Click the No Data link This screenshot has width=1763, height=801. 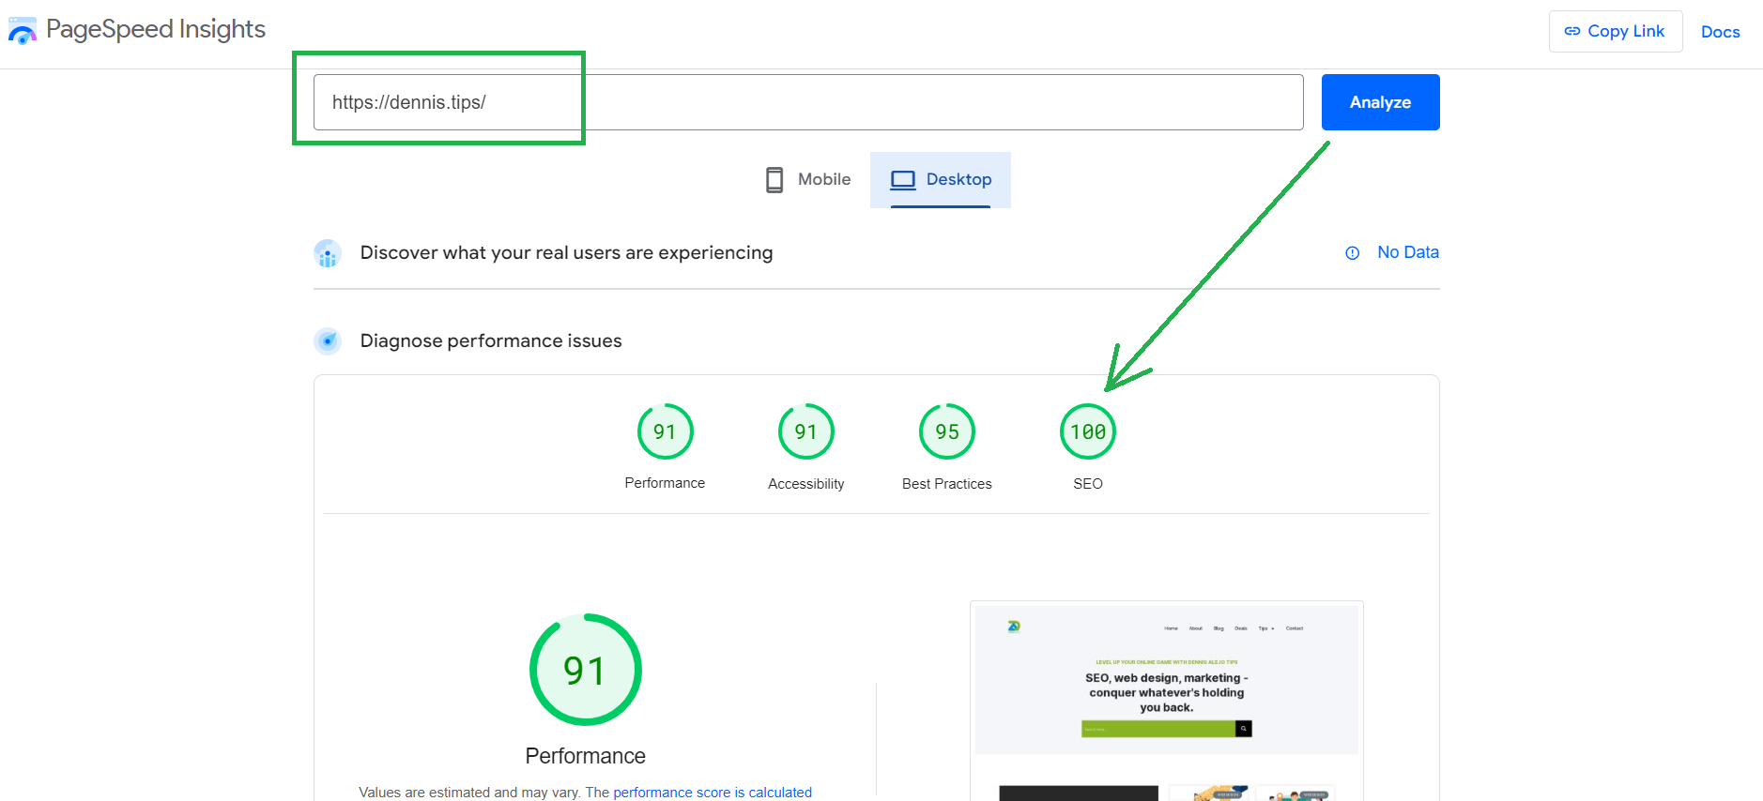coord(1407,252)
